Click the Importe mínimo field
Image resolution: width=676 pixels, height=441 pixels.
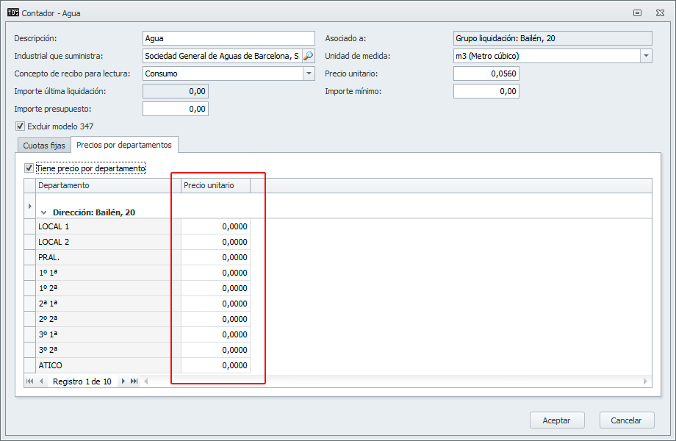(486, 91)
